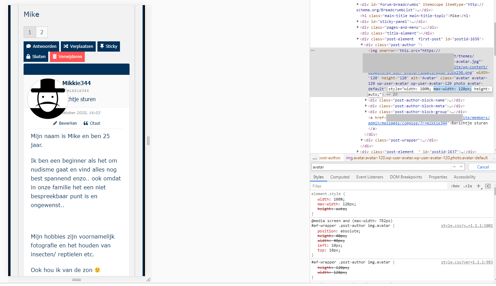Expand the post-wrapper div node
Screen dimensions: 496x286
[x=362, y=140]
